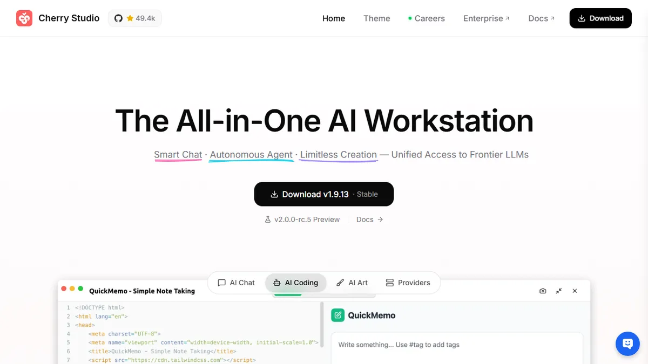Open the Theme nav item
The image size is (648, 364).
point(377,18)
